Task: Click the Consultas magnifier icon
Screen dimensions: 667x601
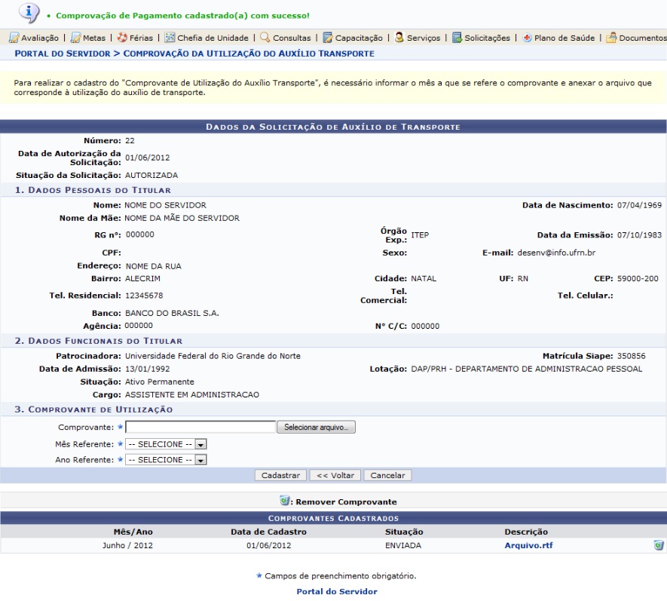Action: [265, 38]
